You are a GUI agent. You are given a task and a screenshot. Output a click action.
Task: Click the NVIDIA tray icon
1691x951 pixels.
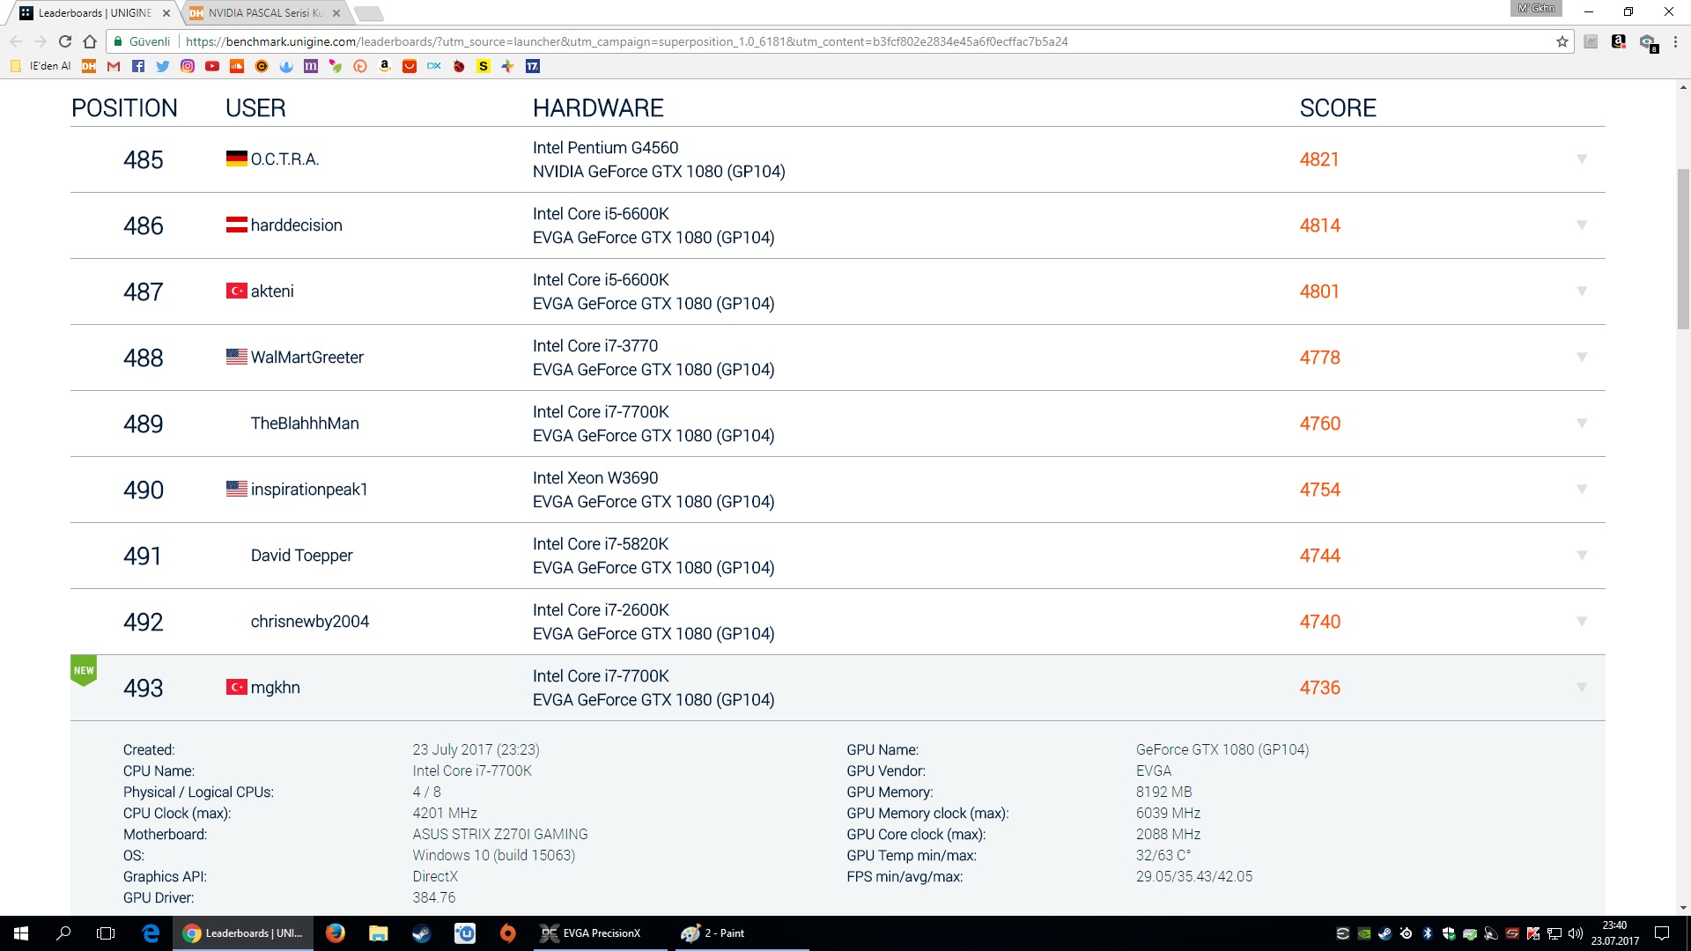pyautogui.click(x=1364, y=933)
